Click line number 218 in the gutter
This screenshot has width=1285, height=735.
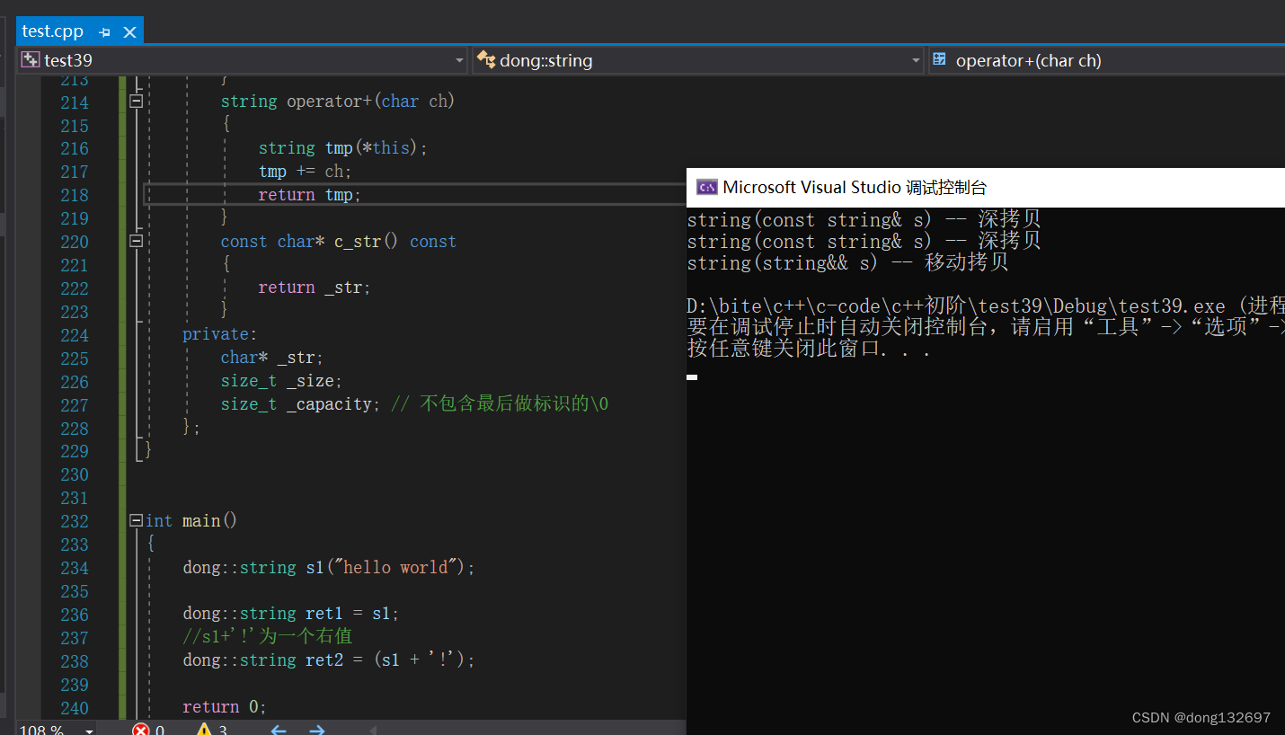pyautogui.click(x=75, y=195)
